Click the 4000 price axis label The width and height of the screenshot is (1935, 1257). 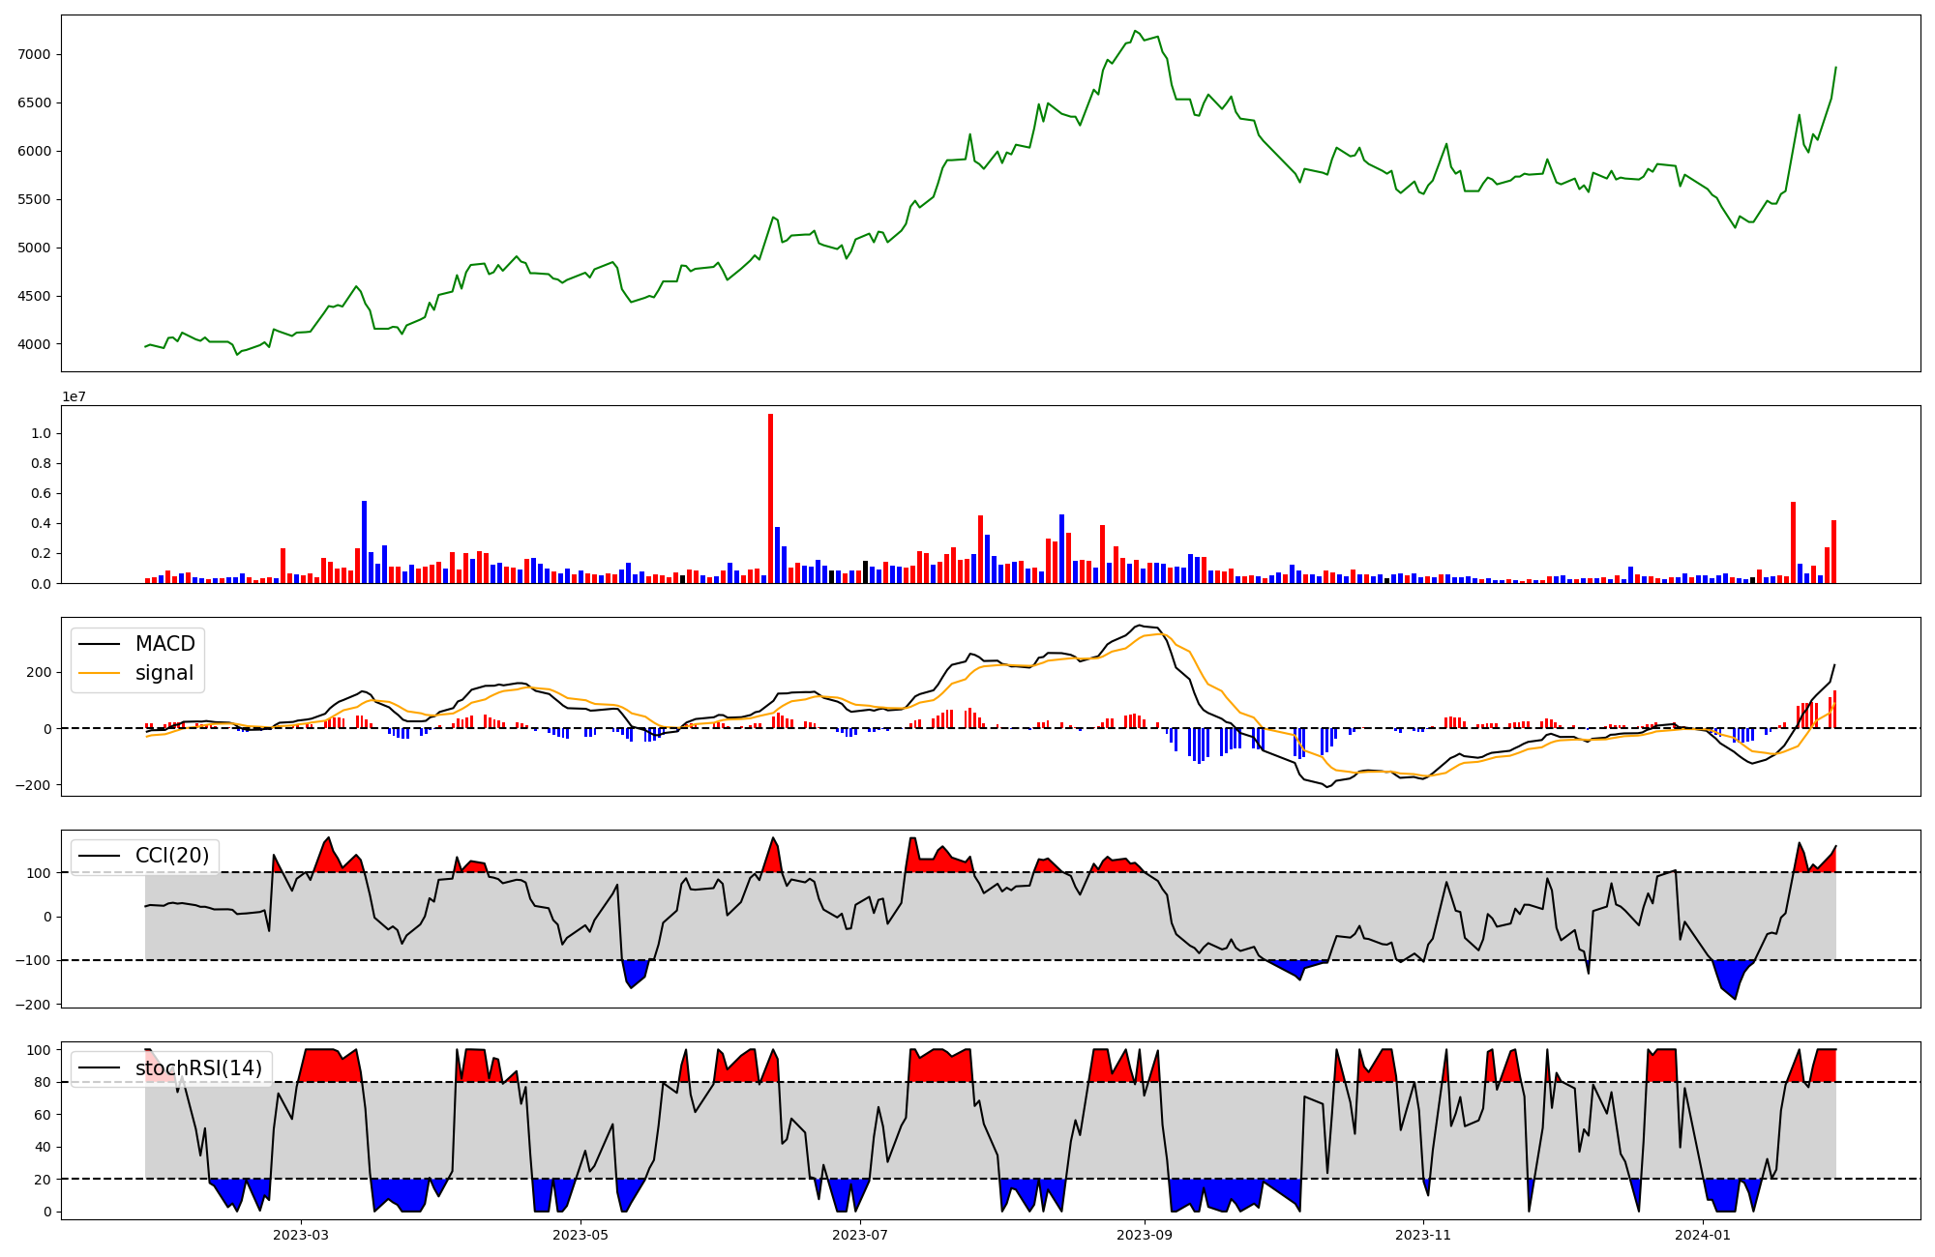tap(34, 344)
